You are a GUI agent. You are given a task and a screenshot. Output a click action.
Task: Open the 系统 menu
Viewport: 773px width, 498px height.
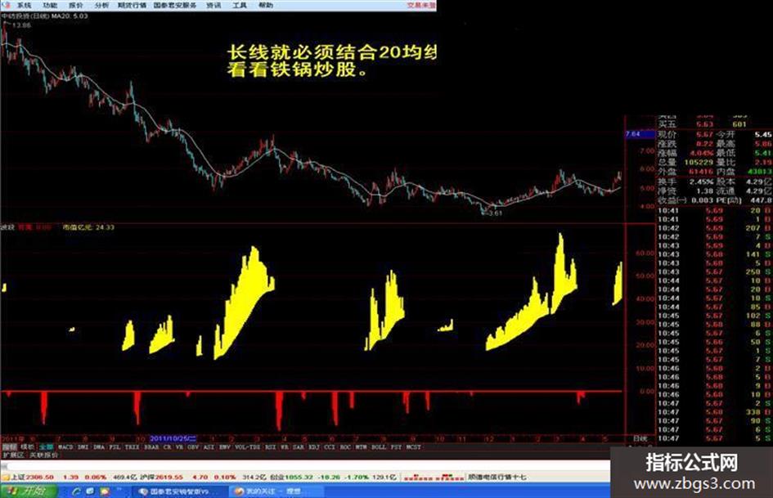pyautogui.click(x=25, y=6)
